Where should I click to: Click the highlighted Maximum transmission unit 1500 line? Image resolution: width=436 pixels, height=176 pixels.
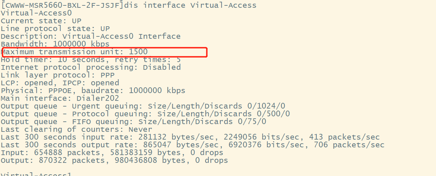[x=75, y=52]
